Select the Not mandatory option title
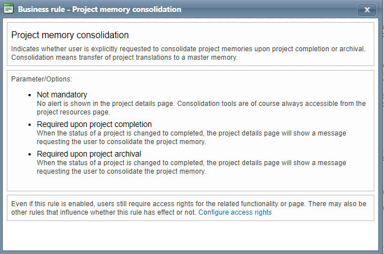 (x=62, y=95)
